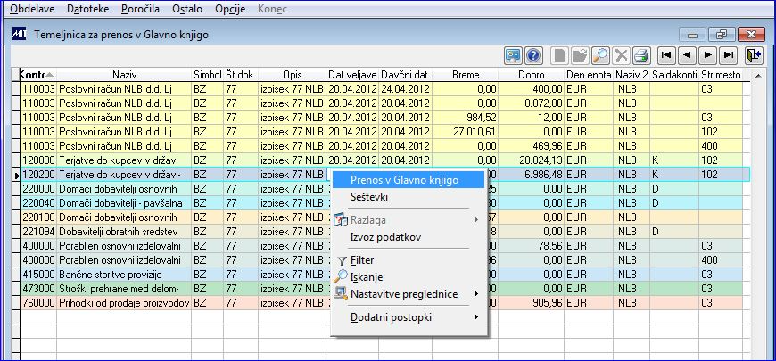Image resolution: width=776 pixels, height=361 pixels.
Task: Click the Simbol column header
Action: pyautogui.click(x=207, y=75)
